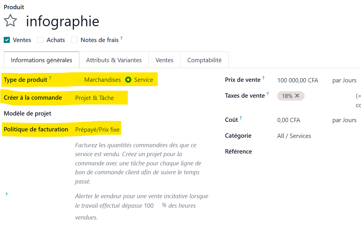
Task: Uncheck the Ventes checkbox
Action: pyautogui.click(x=7, y=40)
